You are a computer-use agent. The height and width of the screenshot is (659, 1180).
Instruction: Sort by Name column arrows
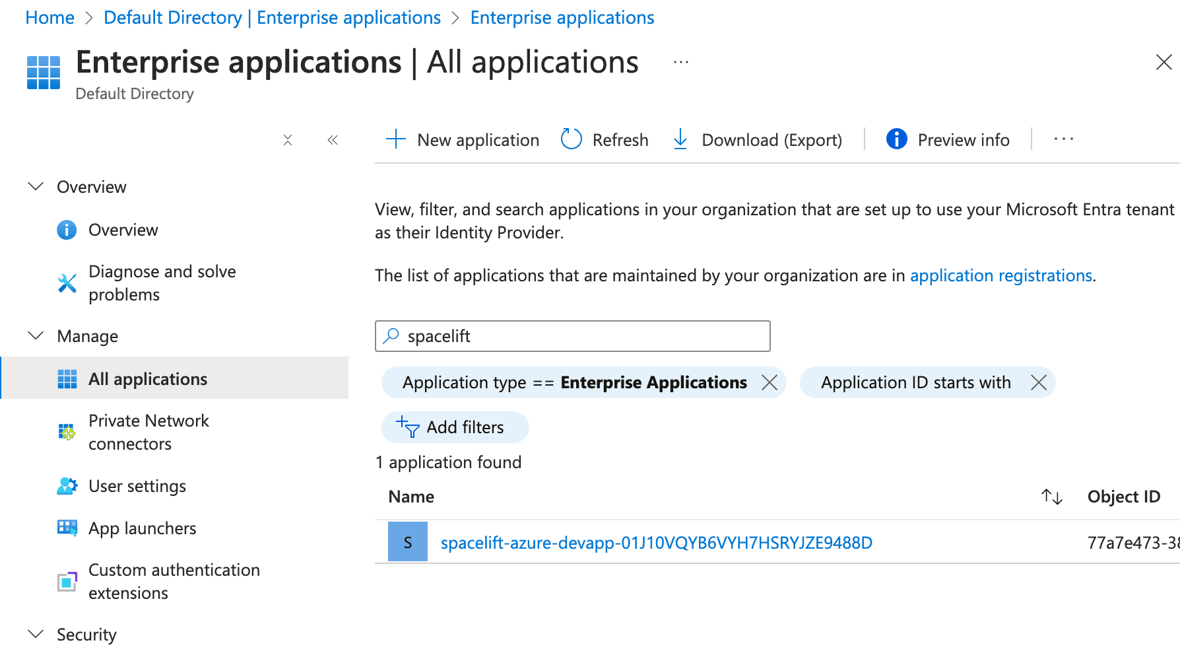pyautogui.click(x=1052, y=497)
